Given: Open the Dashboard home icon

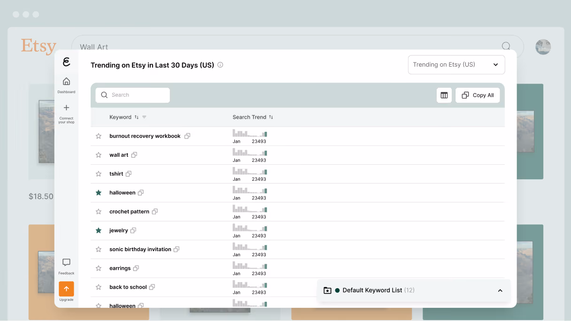Looking at the screenshot, I should coord(66,82).
